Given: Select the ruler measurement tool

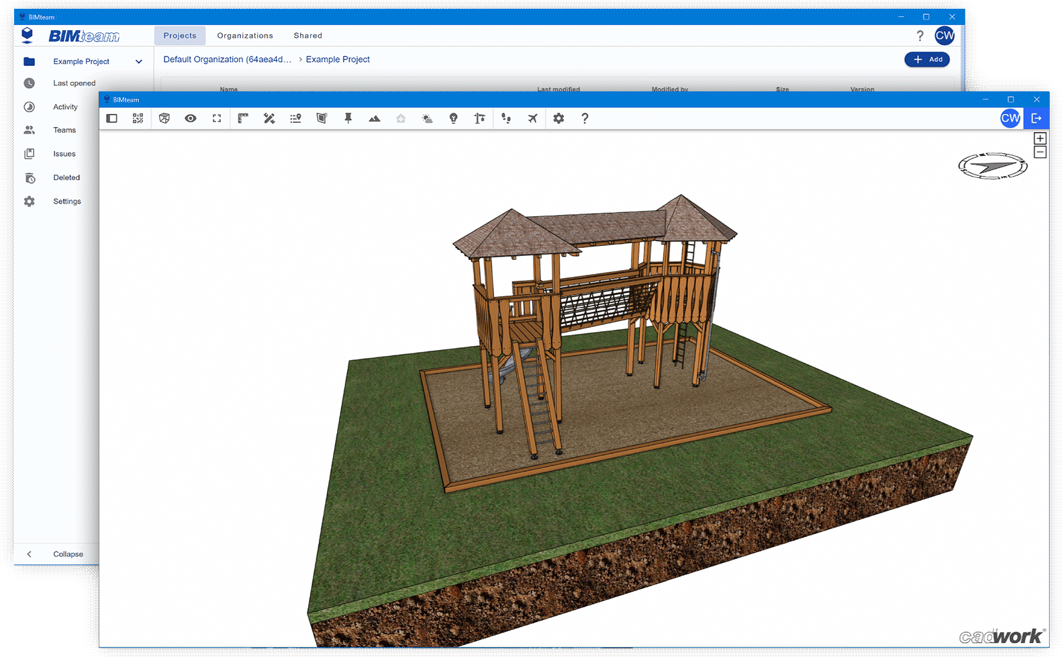Looking at the screenshot, I should (243, 118).
